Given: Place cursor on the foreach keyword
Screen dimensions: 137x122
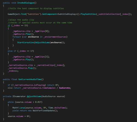Looking at the screenshot, I should click(x=17, y=37).
